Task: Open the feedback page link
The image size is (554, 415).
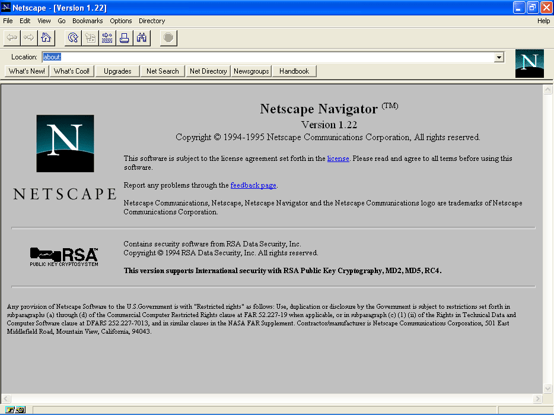Action: point(253,185)
